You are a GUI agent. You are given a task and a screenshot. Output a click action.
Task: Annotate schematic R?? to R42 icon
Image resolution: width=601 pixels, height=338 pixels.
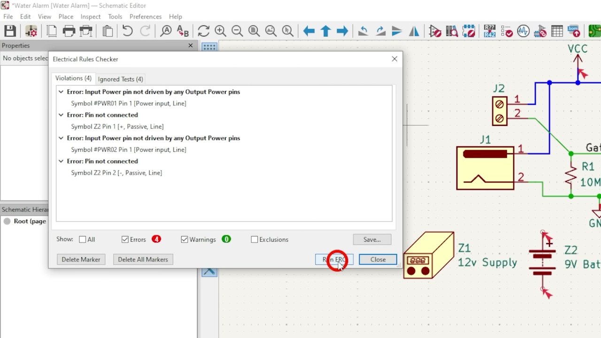click(490, 31)
